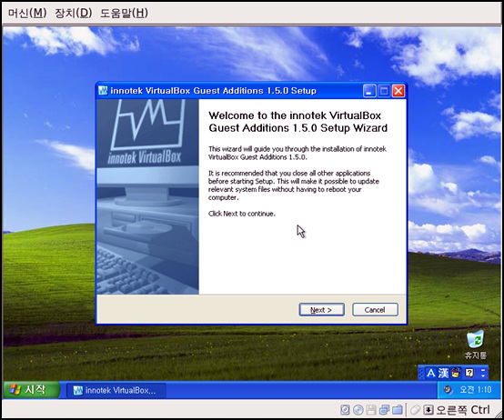This screenshot has height=420, width=504.
Task: Open the 시작 Start menu
Action: tap(32, 390)
